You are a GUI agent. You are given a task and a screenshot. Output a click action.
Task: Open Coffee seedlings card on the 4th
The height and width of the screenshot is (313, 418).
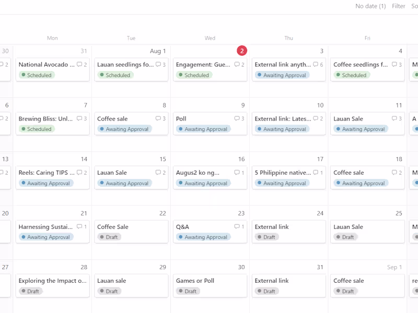tap(361, 65)
